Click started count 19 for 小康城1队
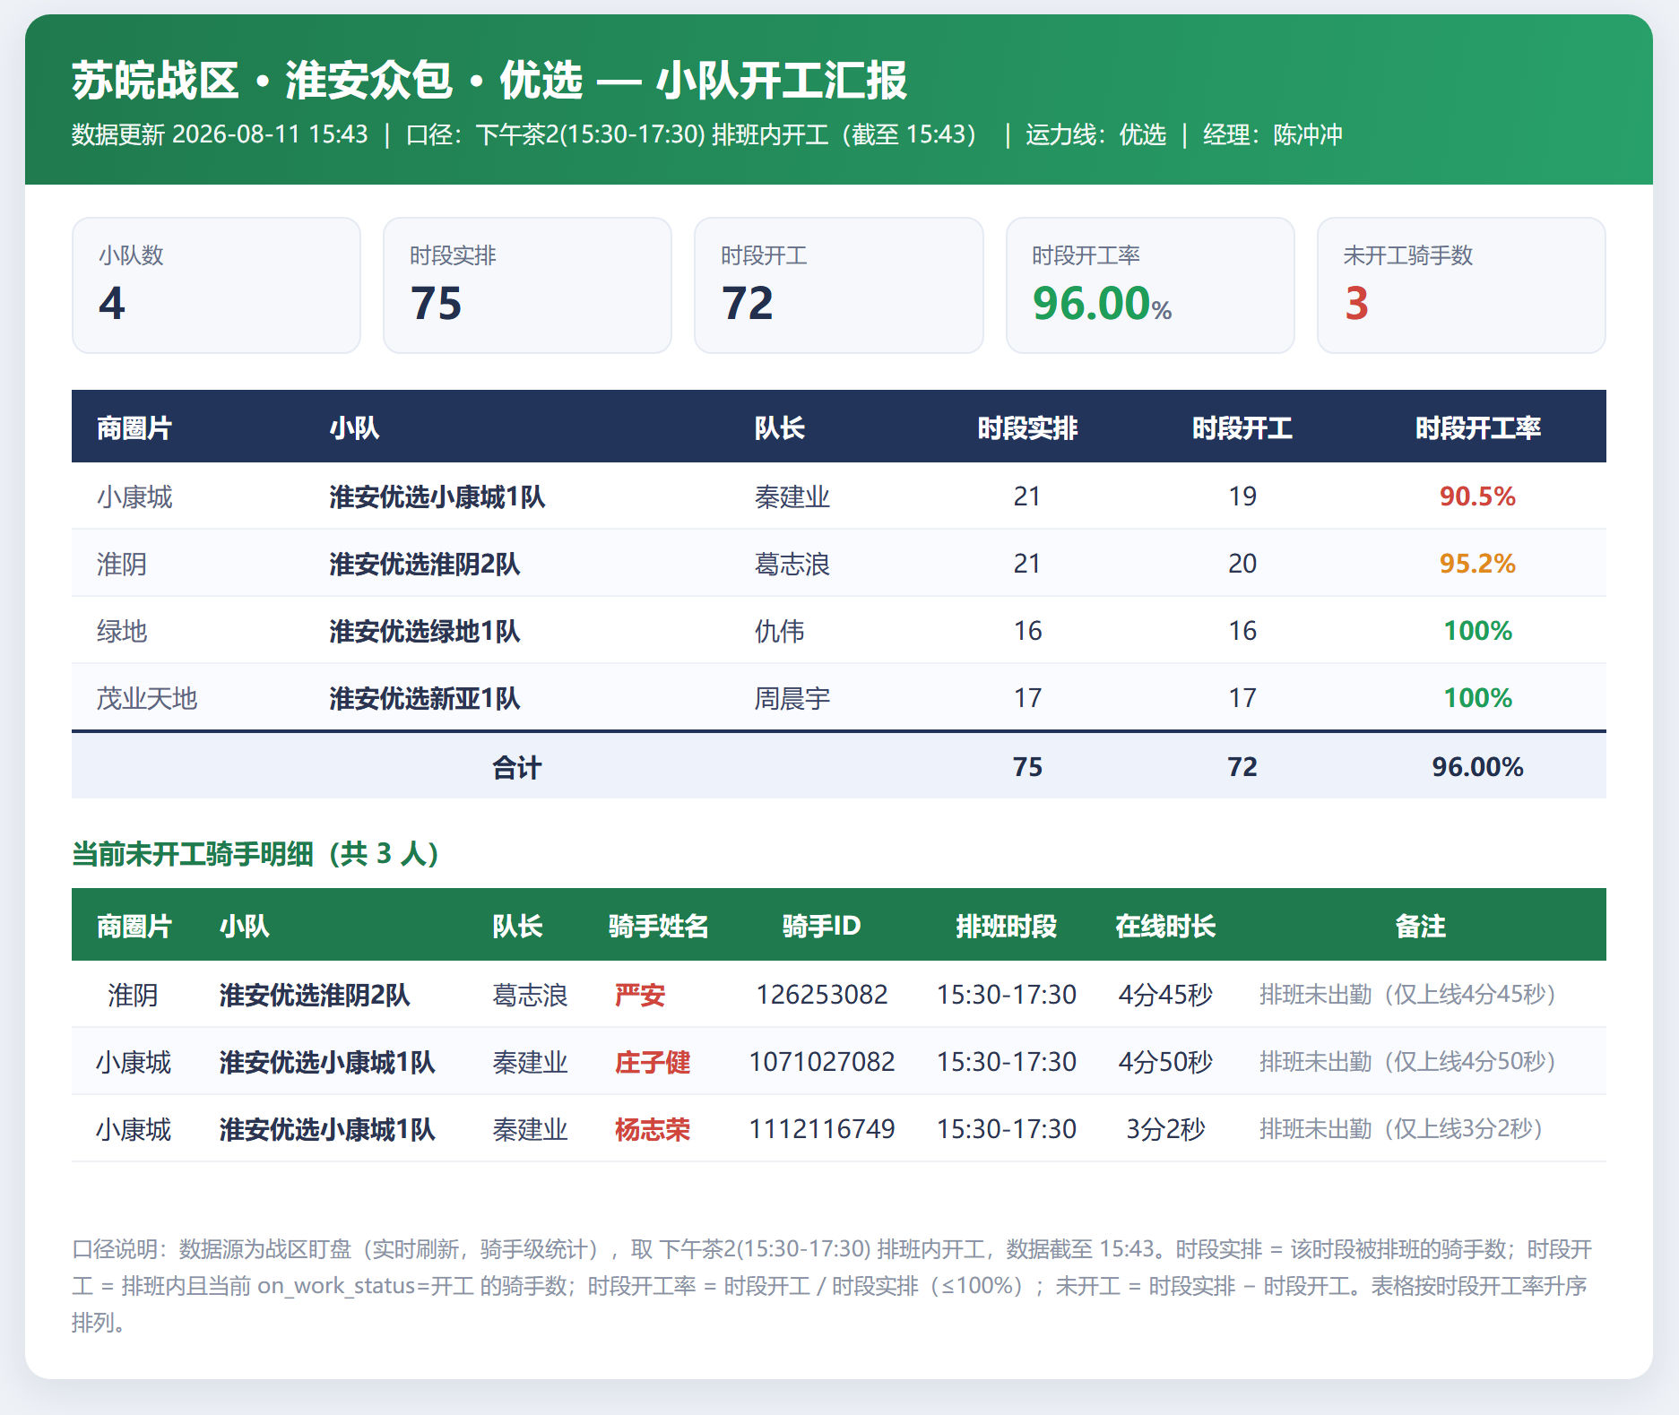Image resolution: width=1679 pixels, height=1415 pixels. coord(1242,496)
